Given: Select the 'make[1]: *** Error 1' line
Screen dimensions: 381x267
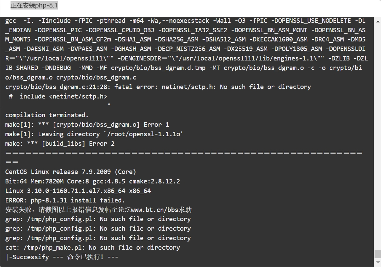Looking at the screenshot, I should [x=87, y=125].
